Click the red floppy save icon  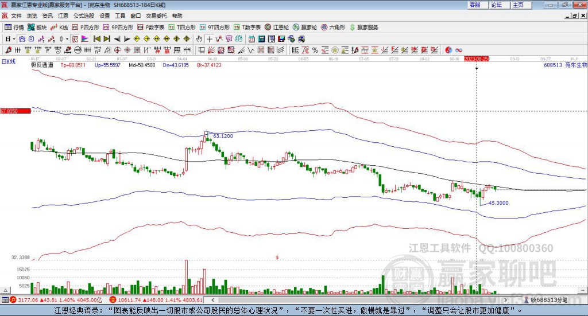click(281, 39)
